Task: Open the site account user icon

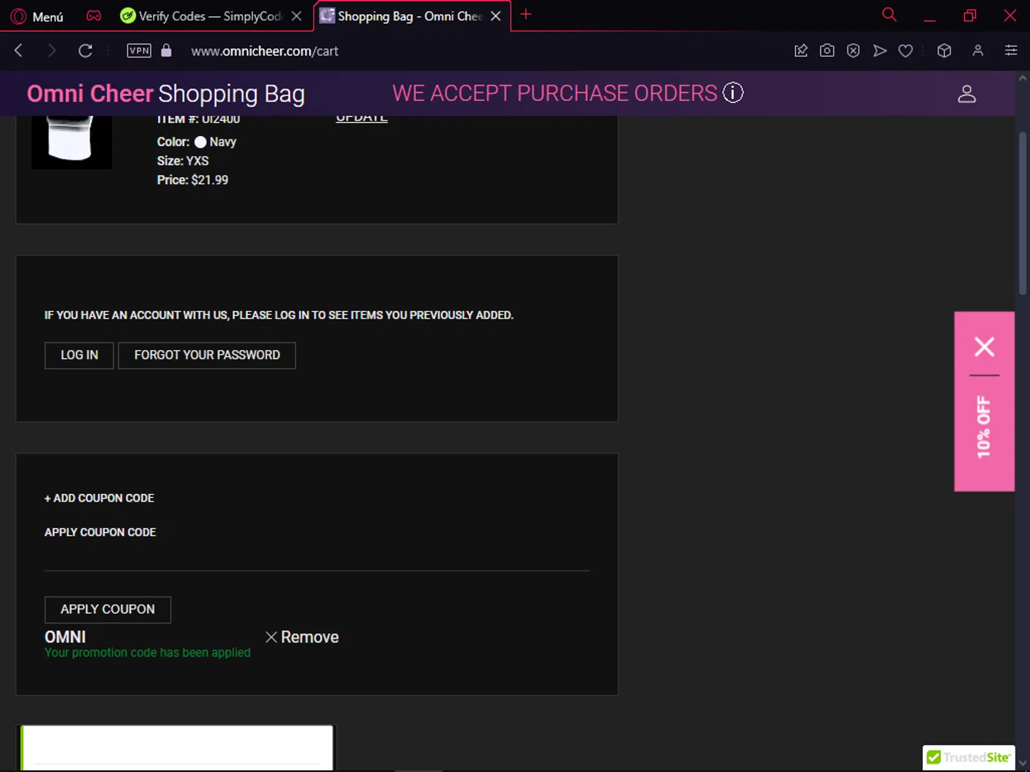Action: pos(967,93)
